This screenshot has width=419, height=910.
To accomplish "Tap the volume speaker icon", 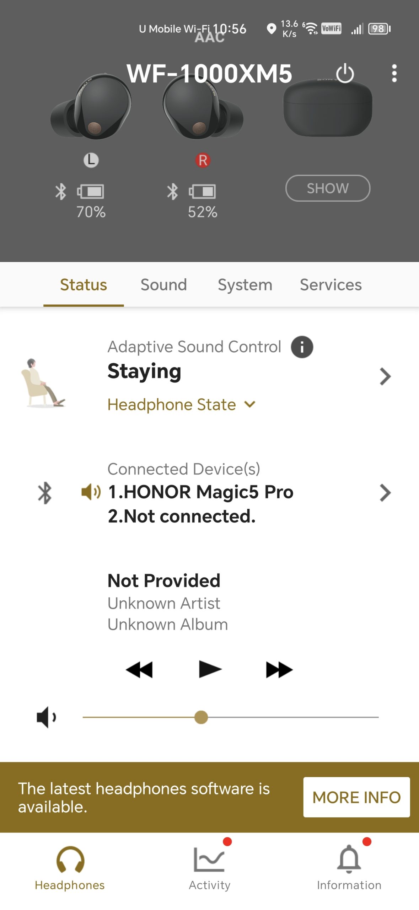I will tap(46, 717).
